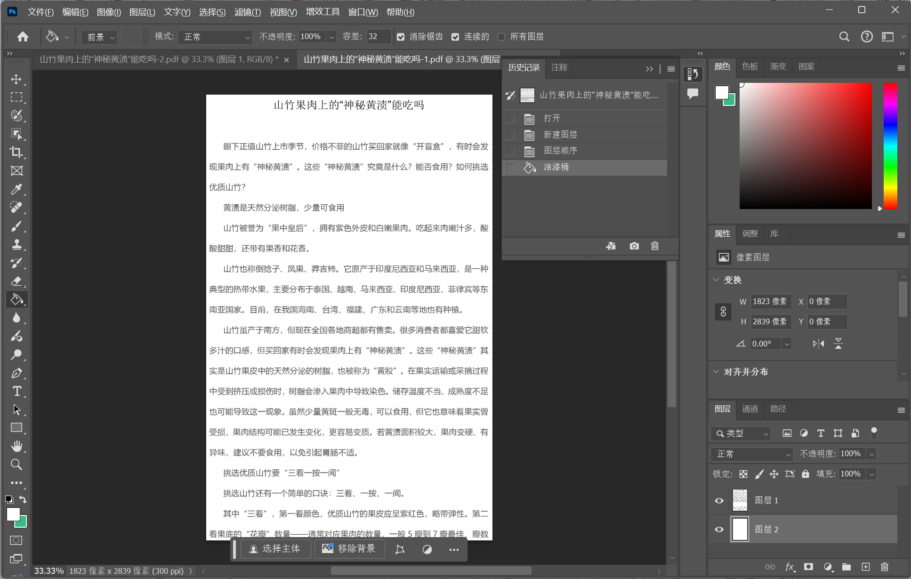Select the Zoom tool
This screenshot has height=579, width=911.
[x=17, y=464]
